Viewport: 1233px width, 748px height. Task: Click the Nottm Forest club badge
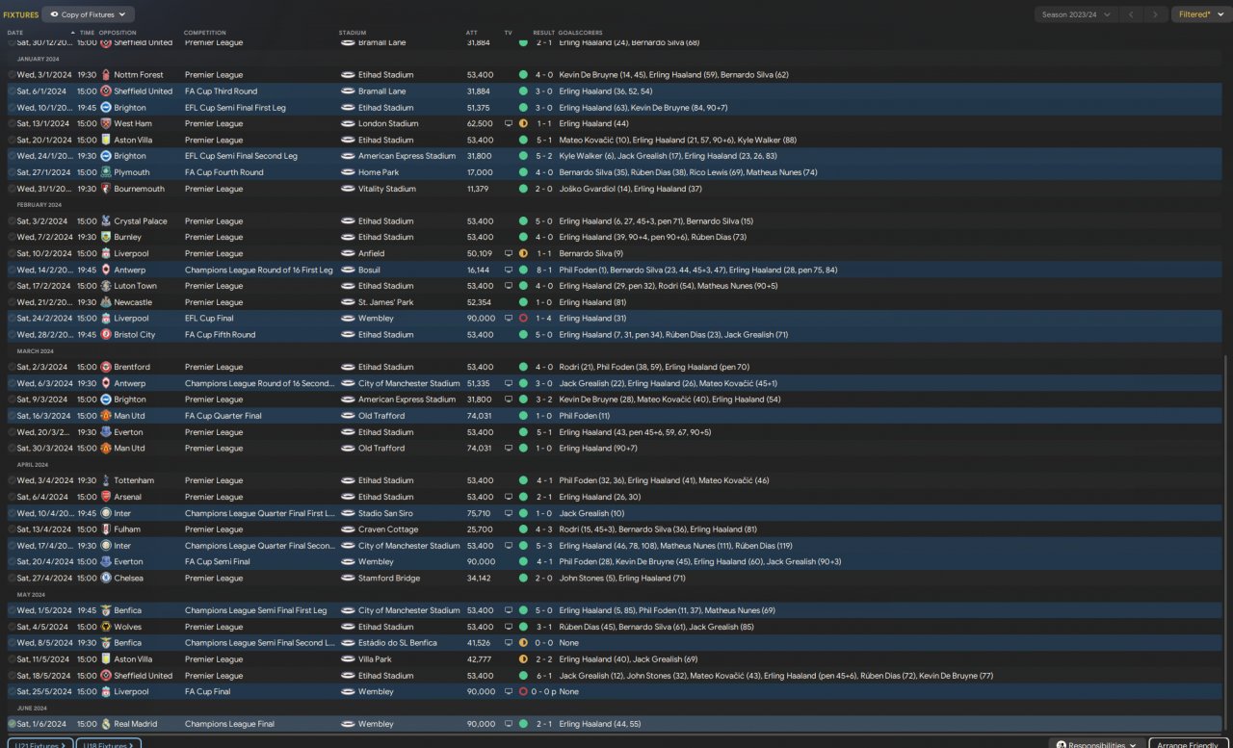(x=106, y=75)
